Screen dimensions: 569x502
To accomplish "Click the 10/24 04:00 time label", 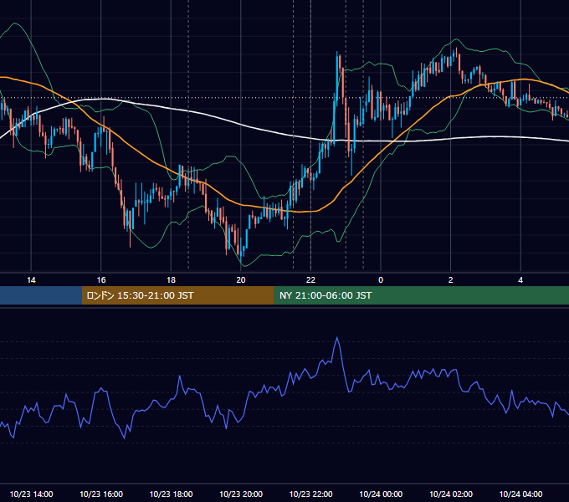I will coord(520,494).
